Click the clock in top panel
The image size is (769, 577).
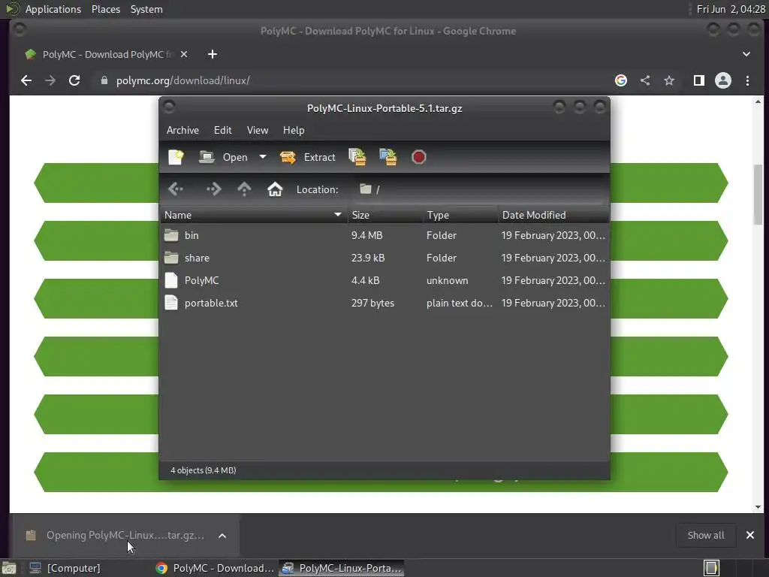pos(730,9)
